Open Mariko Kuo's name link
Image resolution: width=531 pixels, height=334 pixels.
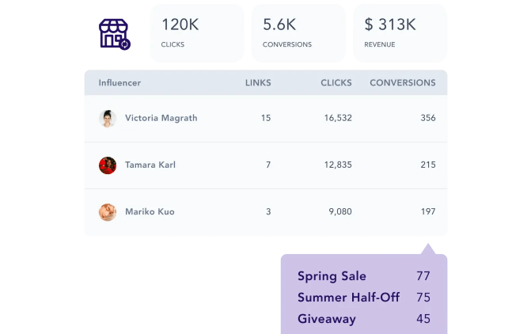pos(150,211)
